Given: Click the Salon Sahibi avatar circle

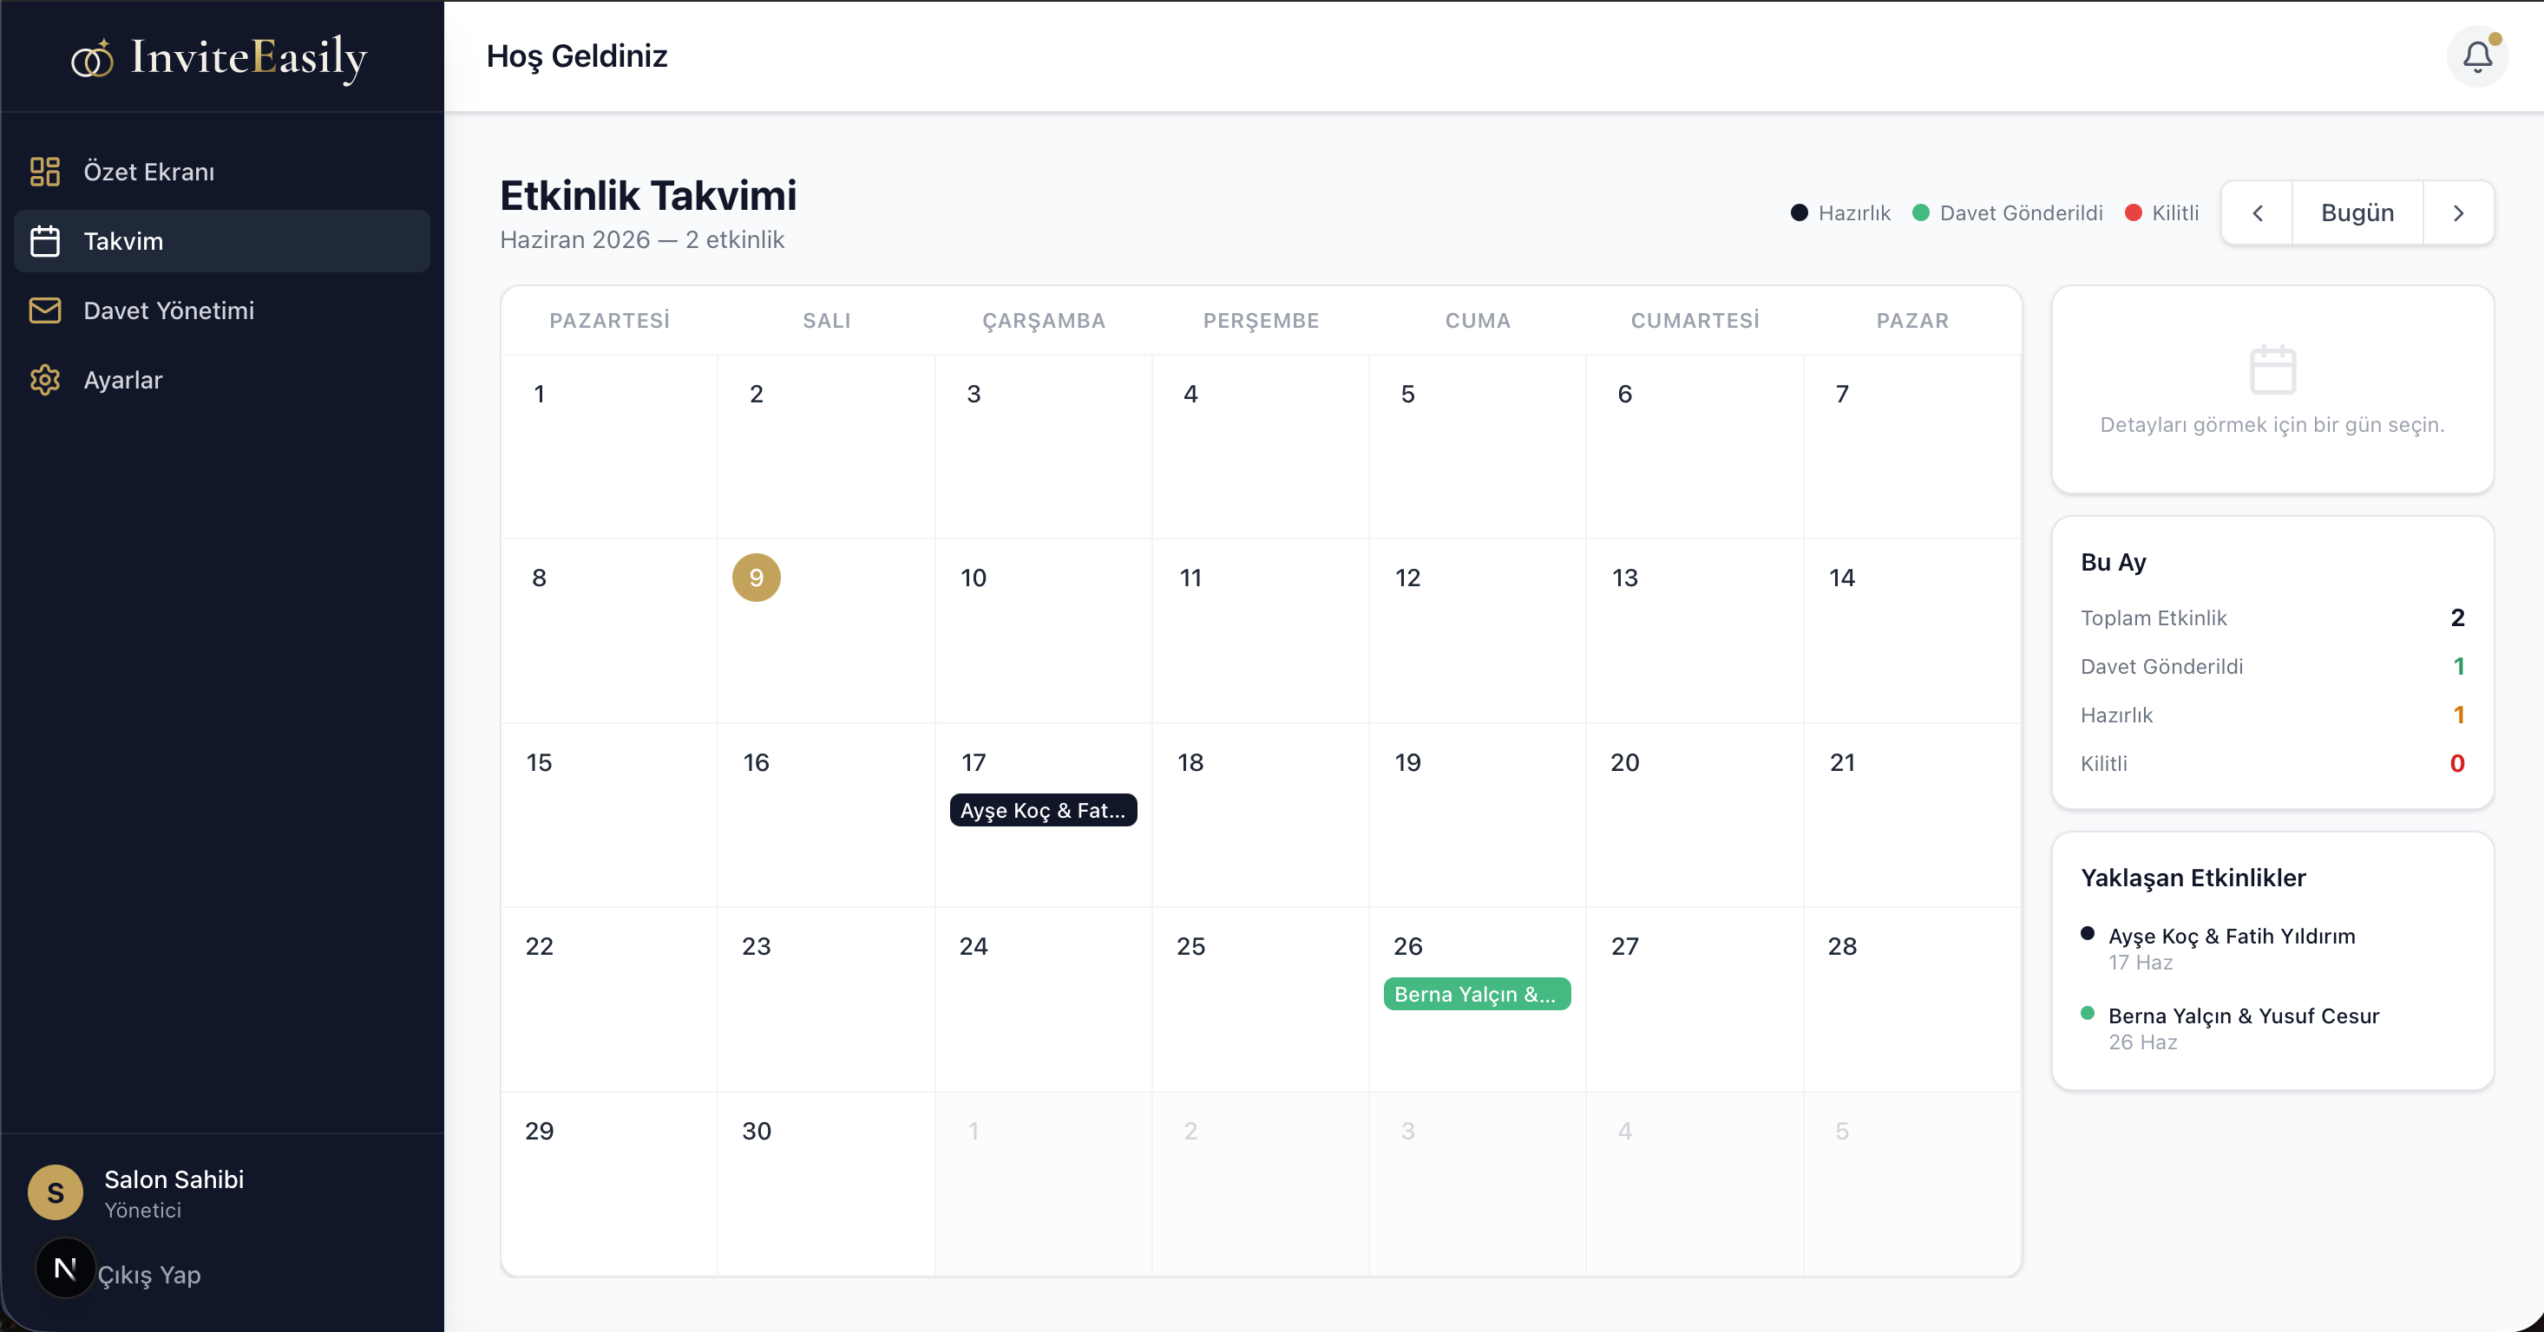Looking at the screenshot, I should pos(56,1192).
